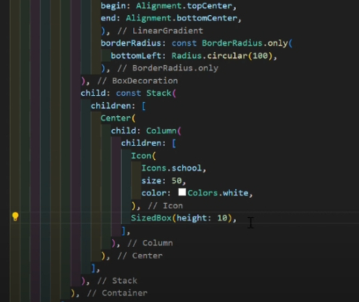Click on Alignment.topCenter in begin line
The image size is (359, 302).
[184, 6]
